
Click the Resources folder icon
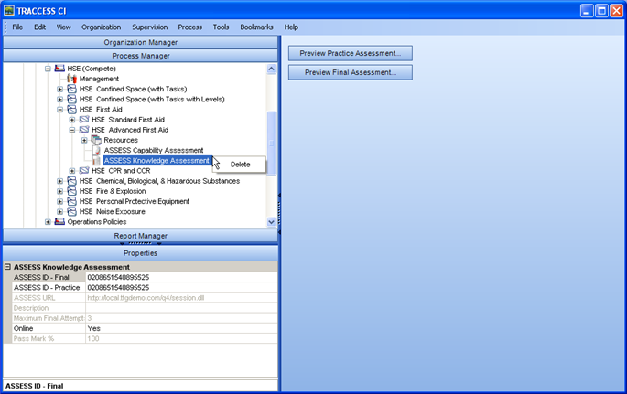pyautogui.click(x=96, y=140)
